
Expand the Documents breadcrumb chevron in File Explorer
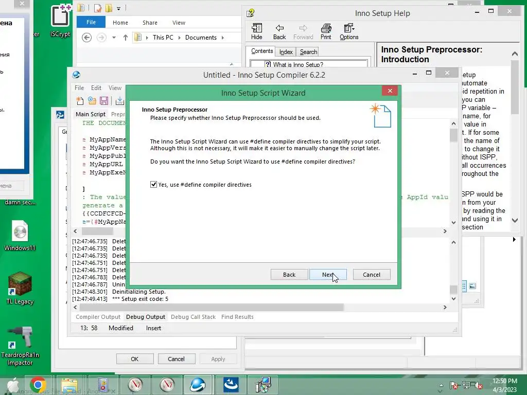point(222,38)
